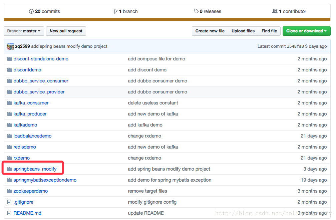Open the Clone or download dropdown
This screenshot has height=220, width=336.
306,31
